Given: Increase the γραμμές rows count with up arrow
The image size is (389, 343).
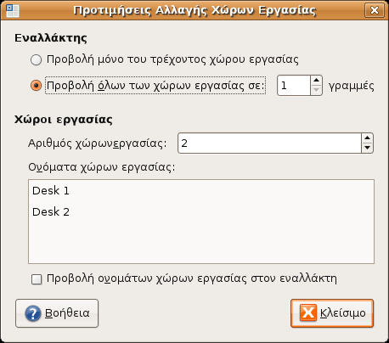Looking at the screenshot, I should (x=316, y=81).
